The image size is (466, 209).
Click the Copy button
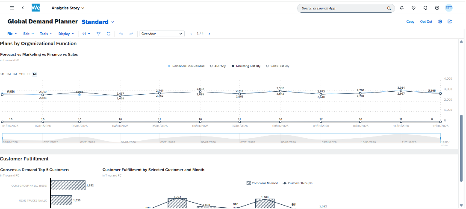point(410,22)
